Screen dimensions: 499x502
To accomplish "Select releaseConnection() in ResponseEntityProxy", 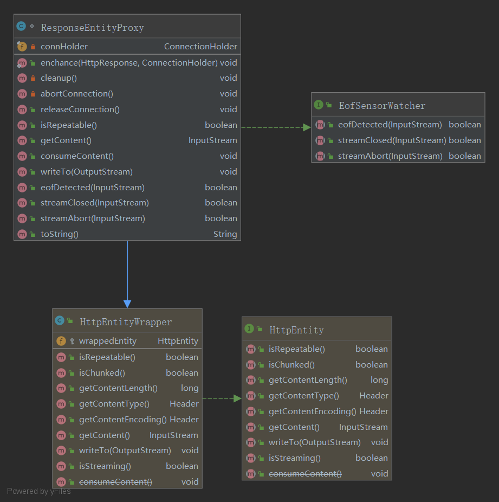I will (x=80, y=110).
